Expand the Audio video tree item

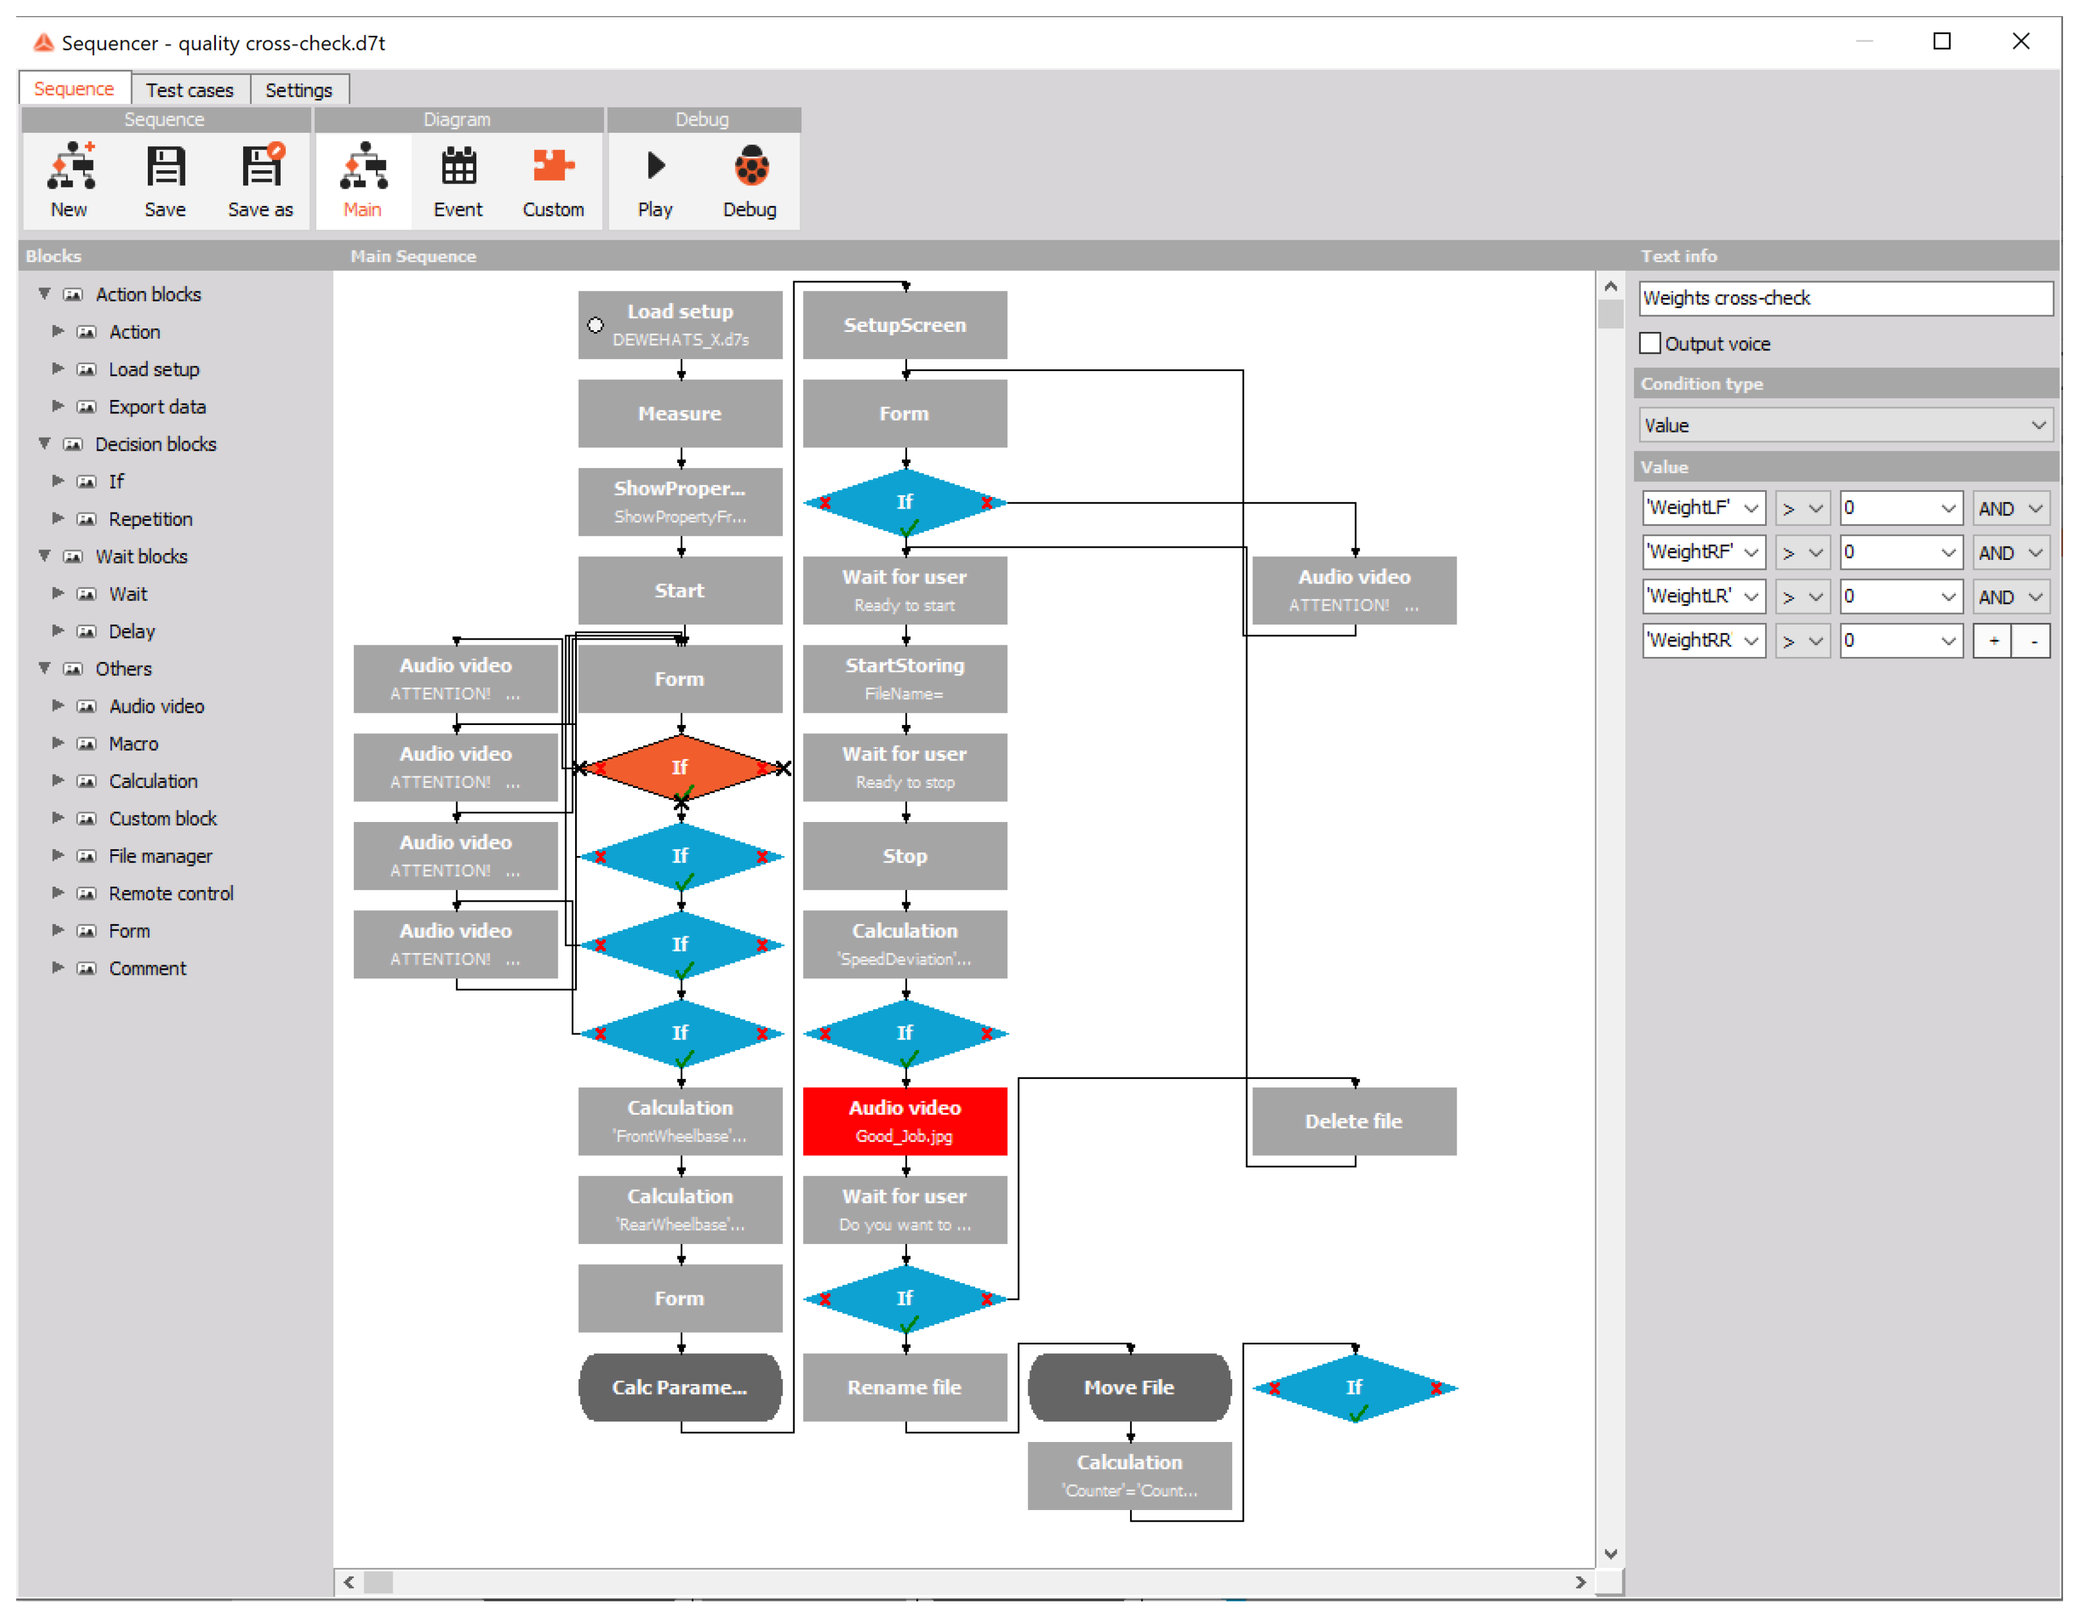point(58,707)
